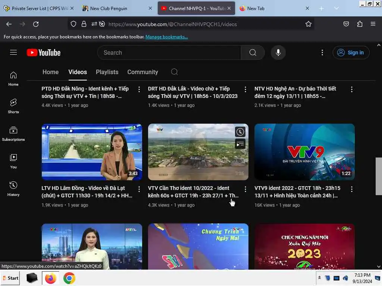Focus the YouTube Search field
The width and height of the screenshot is (382, 286).
[x=169, y=53]
